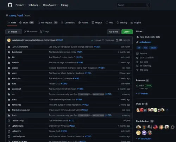The height and width of the screenshot is (142, 176).
Task: Expand the Solutions dropdown
Action: coord(34,5)
